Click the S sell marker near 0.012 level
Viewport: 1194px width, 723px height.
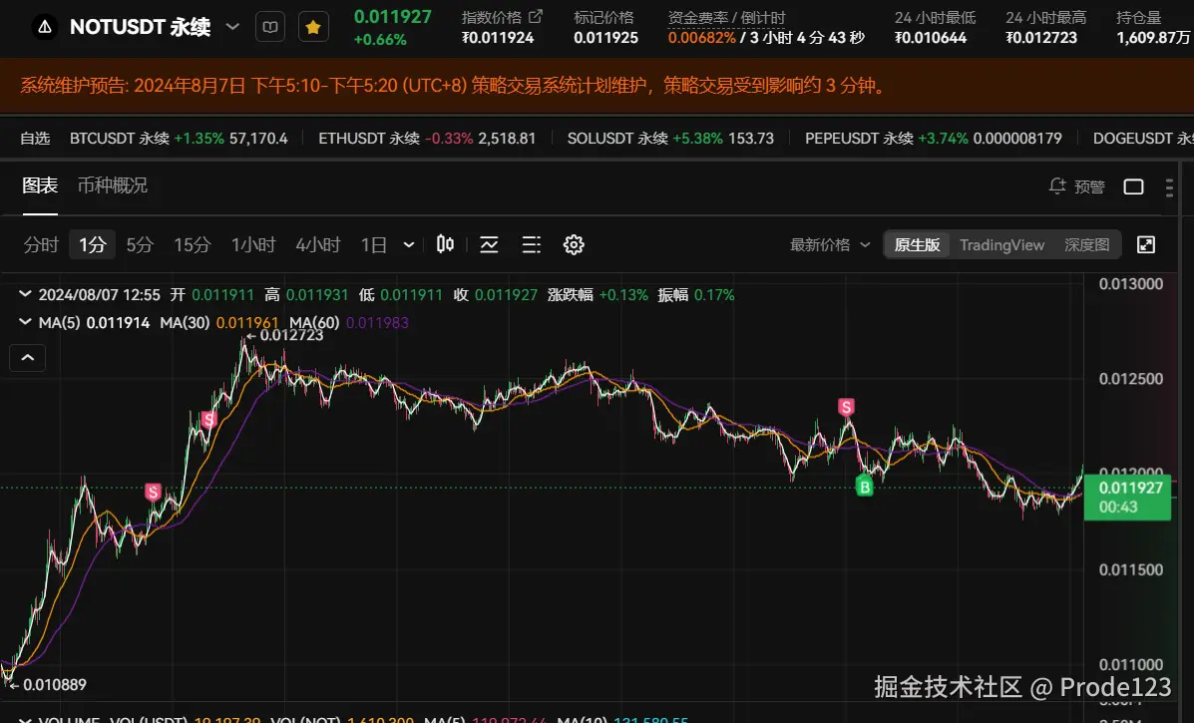click(153, 492)
